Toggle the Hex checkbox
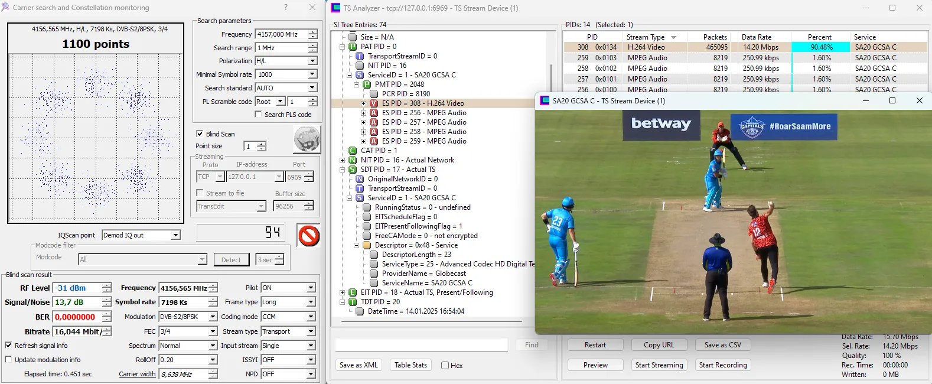 coord(445,366)
